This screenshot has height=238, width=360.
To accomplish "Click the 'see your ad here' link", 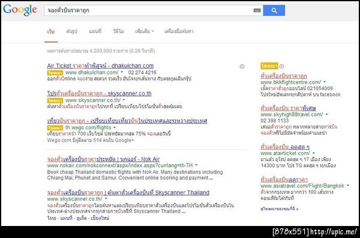I will tap(280, 209).
